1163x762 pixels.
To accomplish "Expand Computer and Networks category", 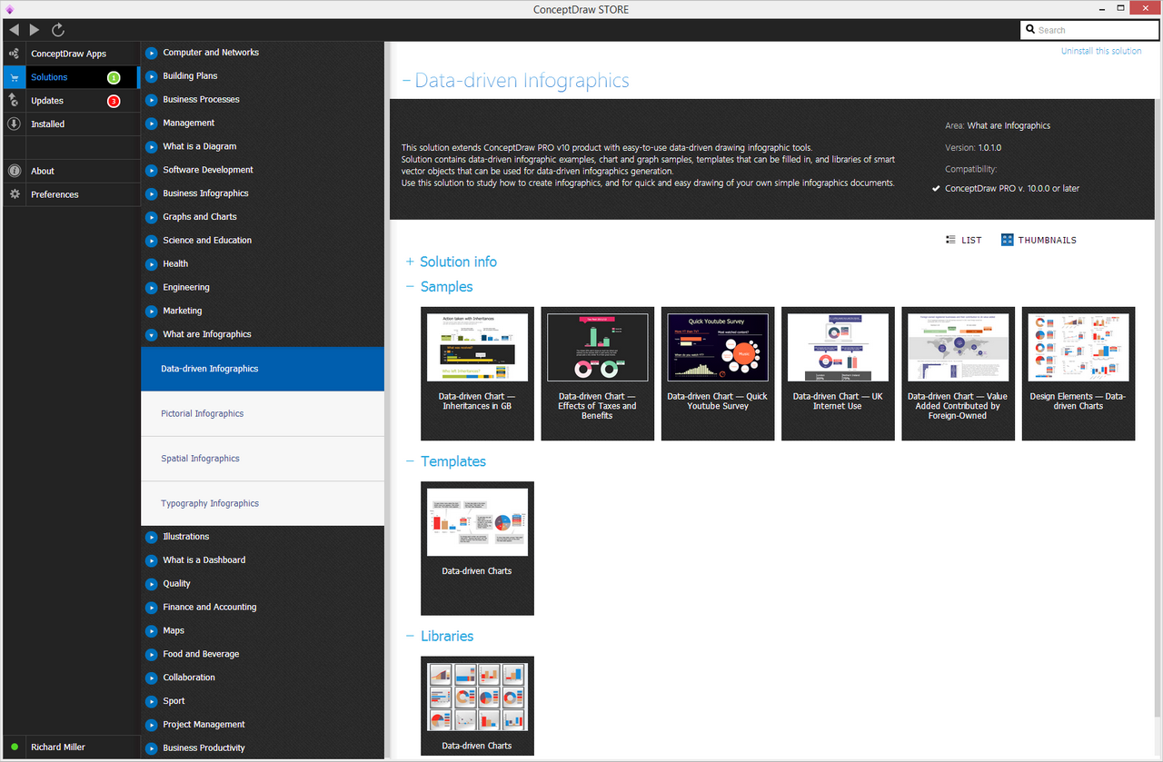I will coord(152,53).
